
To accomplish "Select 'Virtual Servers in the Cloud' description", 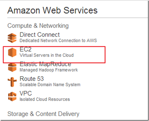I will tap(47, 55).
